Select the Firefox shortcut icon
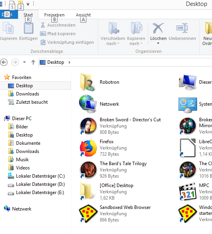Image resolution: width=212 pixels, height=234 pixels. point(88,148)
